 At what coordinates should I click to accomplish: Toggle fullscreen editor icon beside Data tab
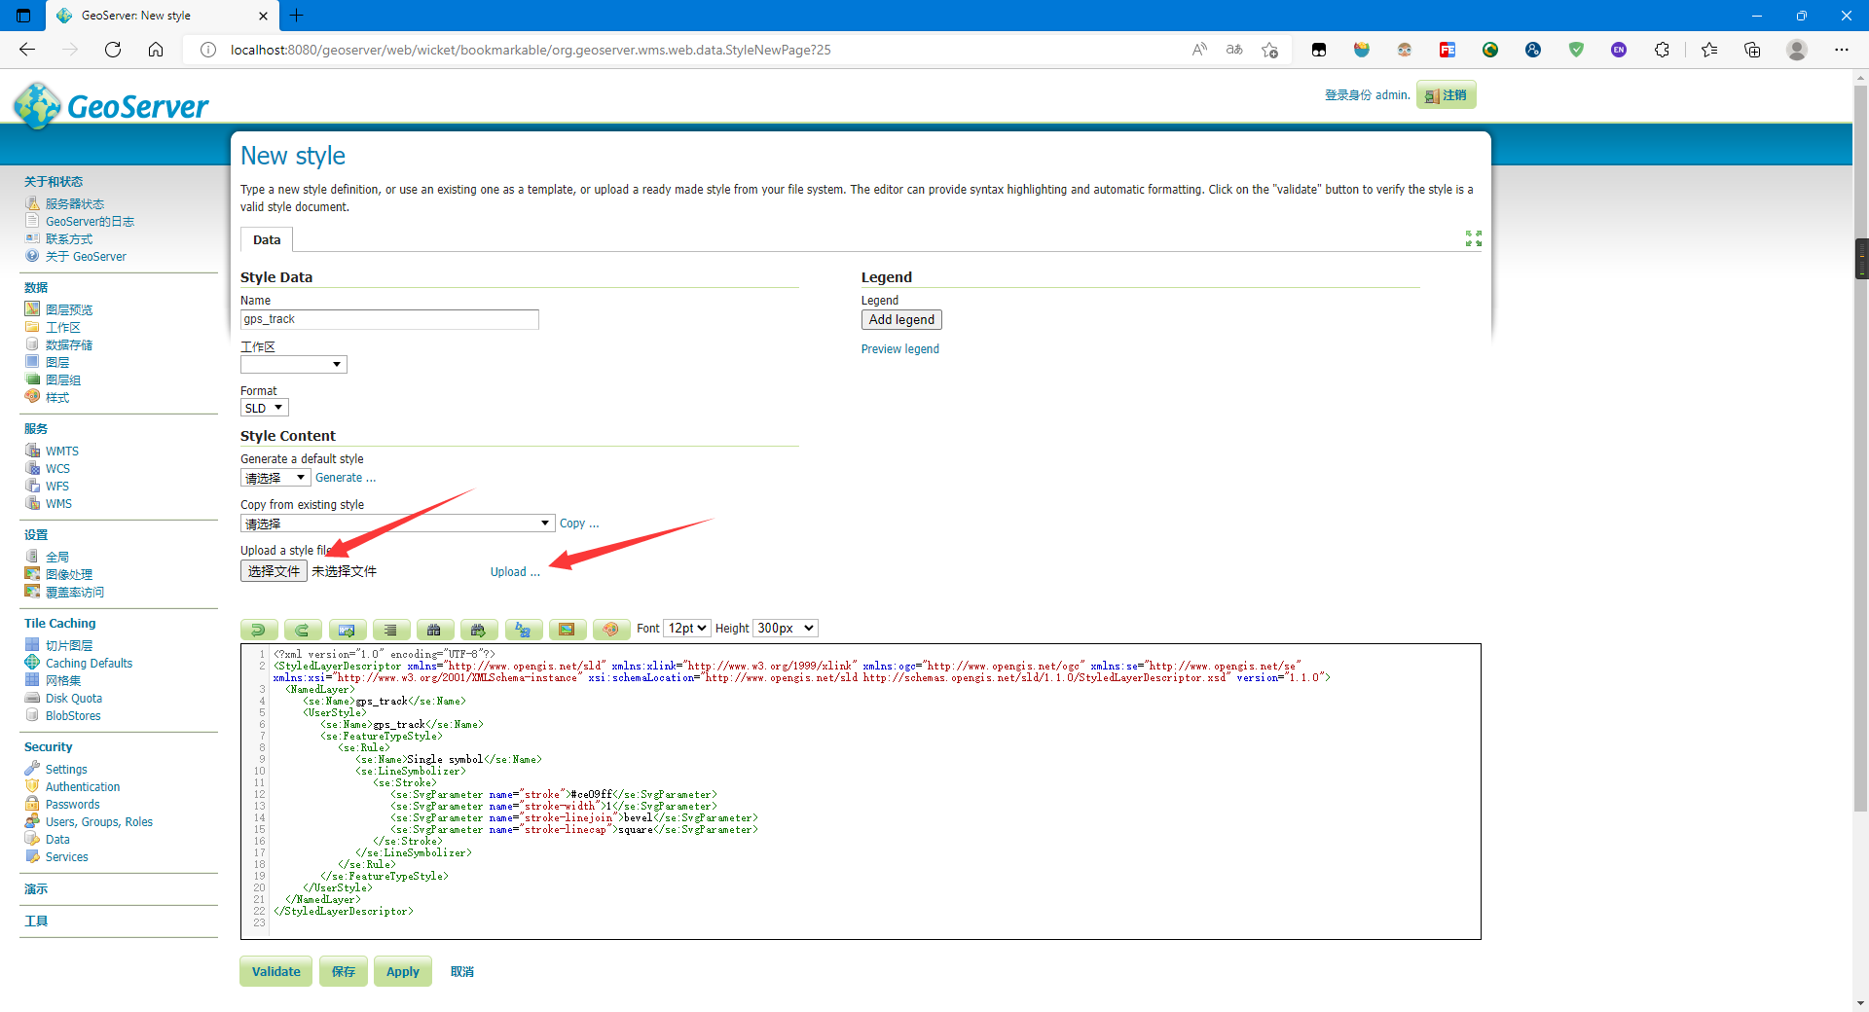click(x=1473, y=238)
